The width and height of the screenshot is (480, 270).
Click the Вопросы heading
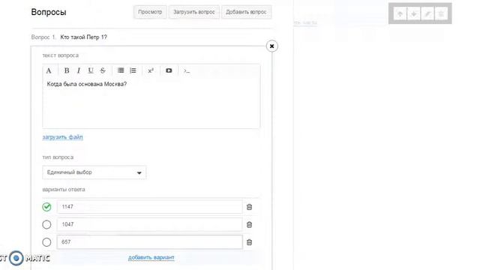[x=49, y=12]
